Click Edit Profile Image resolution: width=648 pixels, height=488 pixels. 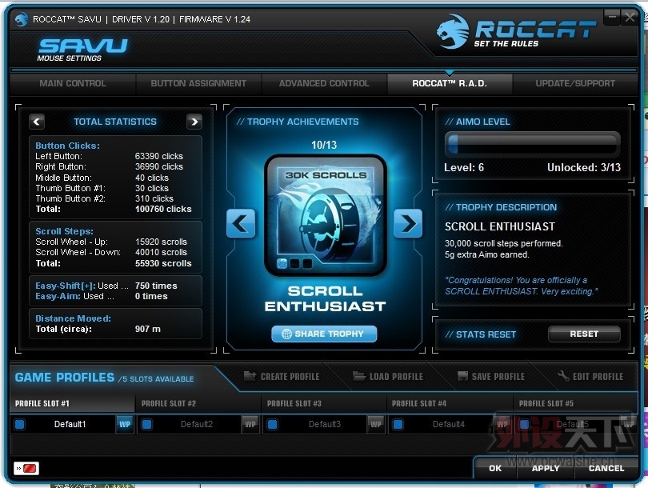click(x=590, y=377)
